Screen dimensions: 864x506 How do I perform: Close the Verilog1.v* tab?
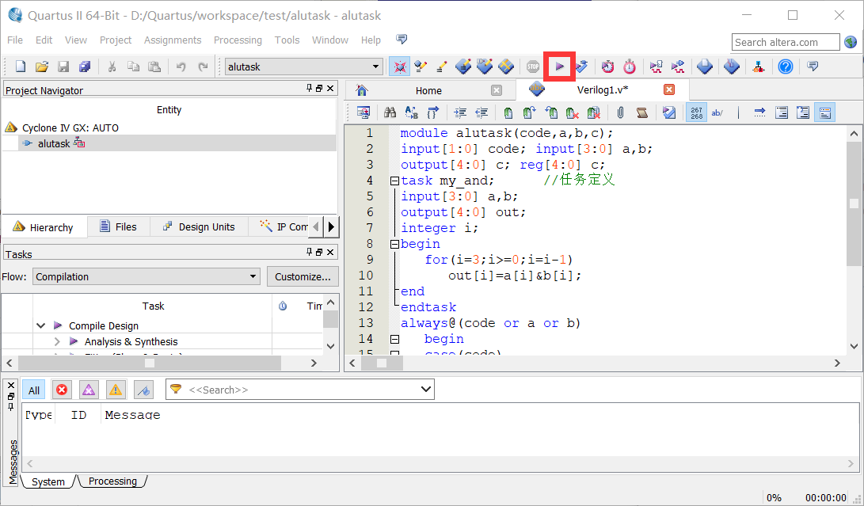click(x=669, y=89)
